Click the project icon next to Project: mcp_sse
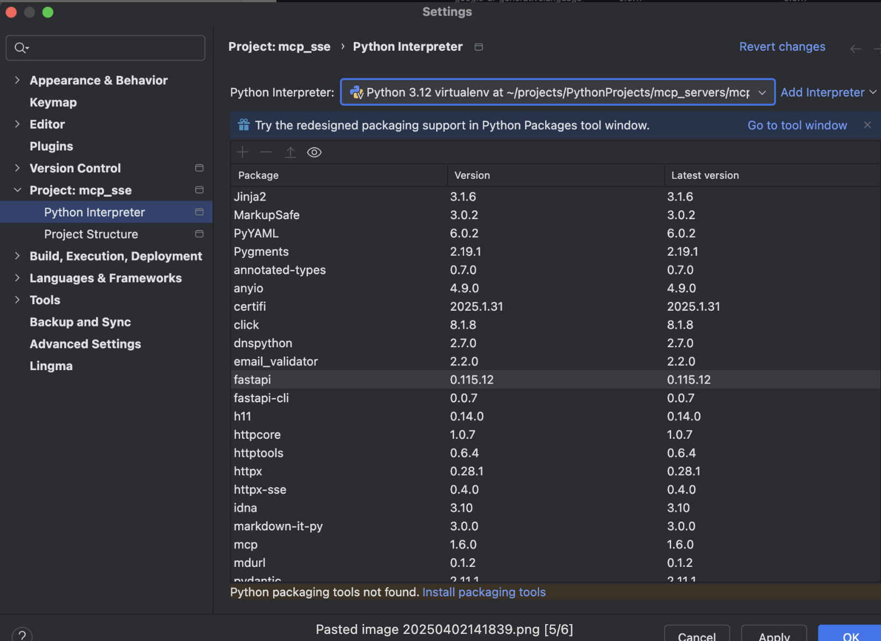The width and height of the screenshot is (881, 641). (200, 190)
